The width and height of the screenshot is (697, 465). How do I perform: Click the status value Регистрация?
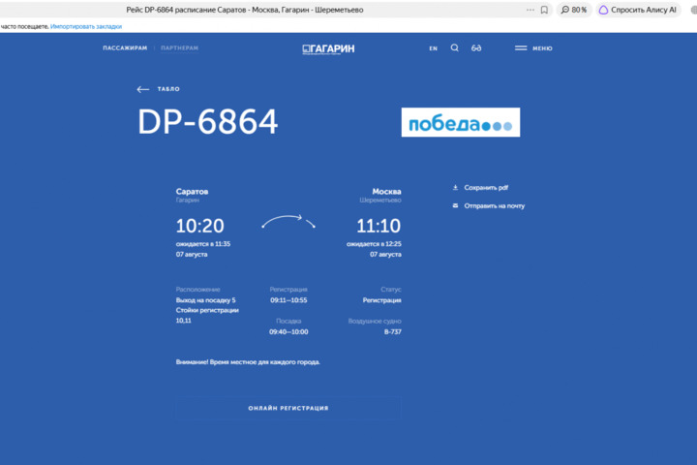point(381,300)
